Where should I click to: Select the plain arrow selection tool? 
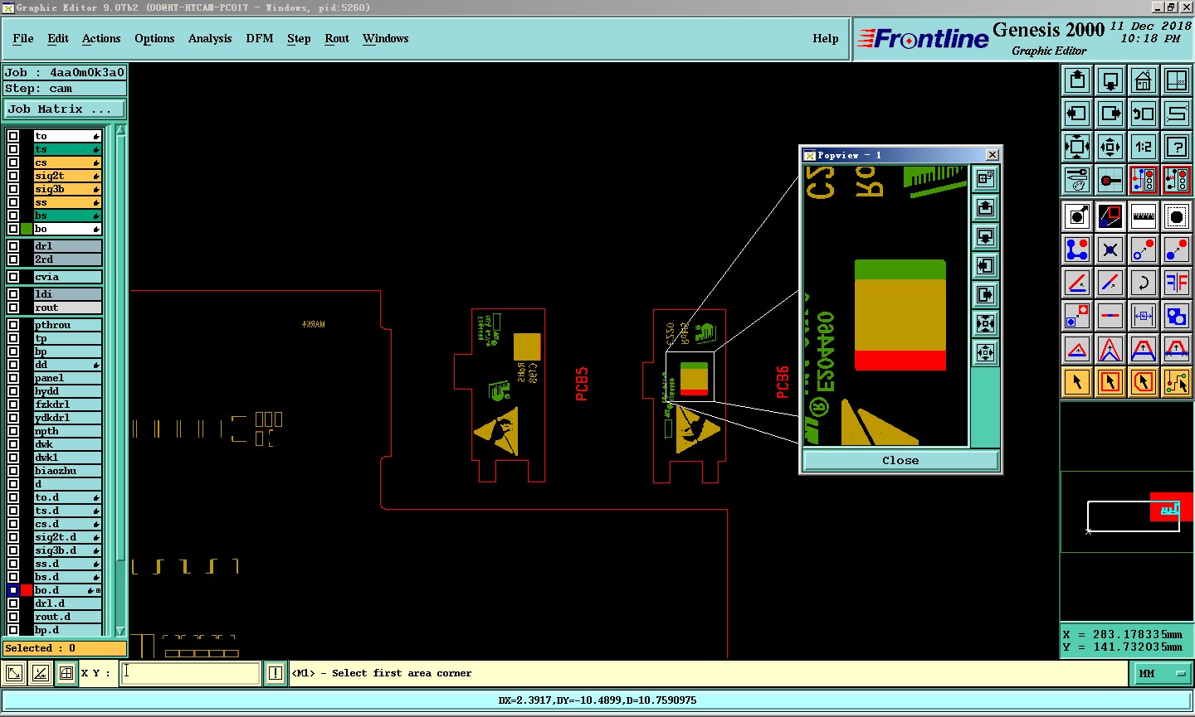(x=1077, y=382)
